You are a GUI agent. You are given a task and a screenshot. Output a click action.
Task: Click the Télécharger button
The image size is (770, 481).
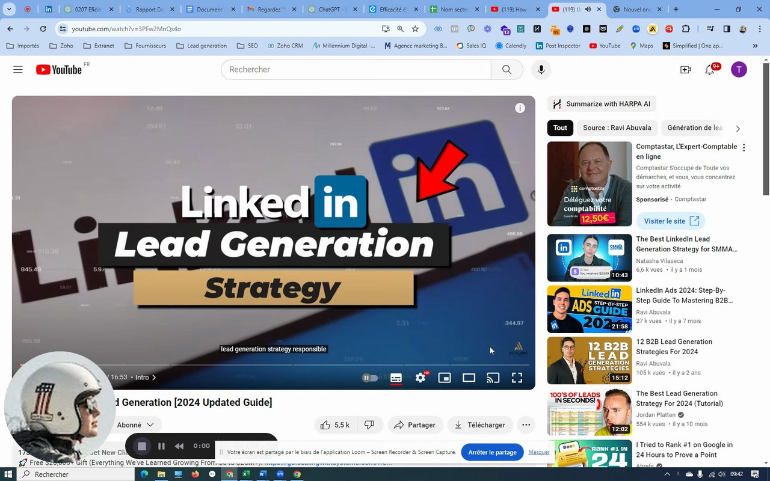[480, 425]
